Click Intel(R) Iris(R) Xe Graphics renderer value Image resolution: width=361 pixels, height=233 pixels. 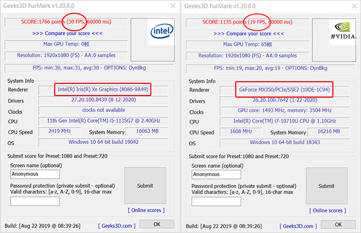pyautogui.click(x=103, y=89)
